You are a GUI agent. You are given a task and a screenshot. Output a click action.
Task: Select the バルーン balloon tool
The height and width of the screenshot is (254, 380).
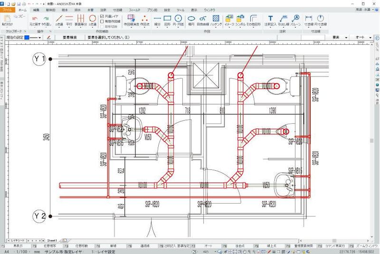(295, 20)
